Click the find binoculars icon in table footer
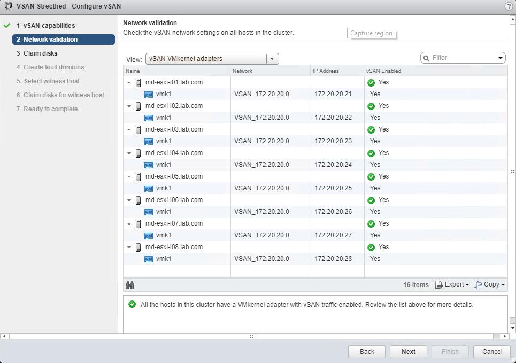The width and height of the screenshot is (516, 363). click(130, 284)
